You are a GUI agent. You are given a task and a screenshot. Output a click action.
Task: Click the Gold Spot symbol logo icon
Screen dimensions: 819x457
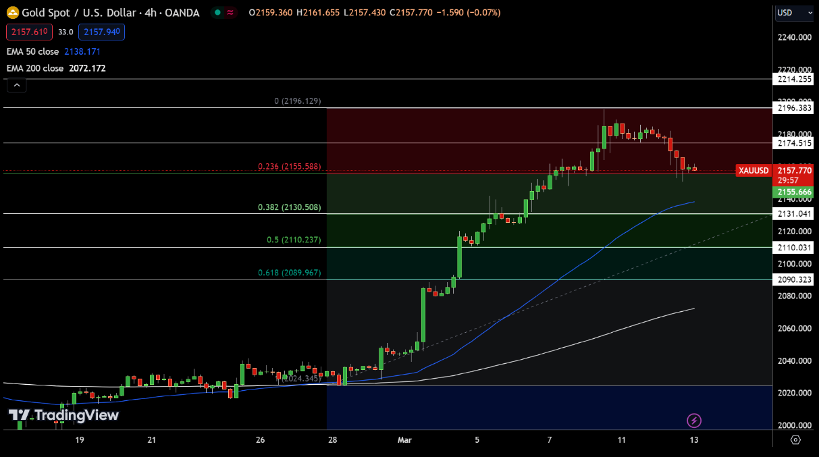12,13
